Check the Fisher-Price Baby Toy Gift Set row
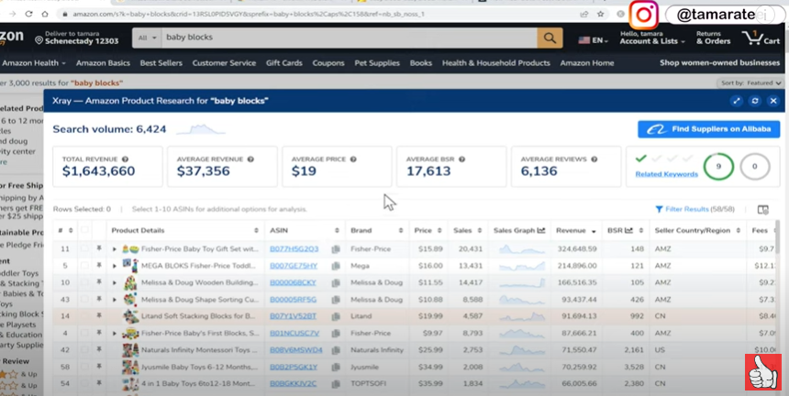Image resolution: width=789 pixels, height=396 pixels. [84, 248]
